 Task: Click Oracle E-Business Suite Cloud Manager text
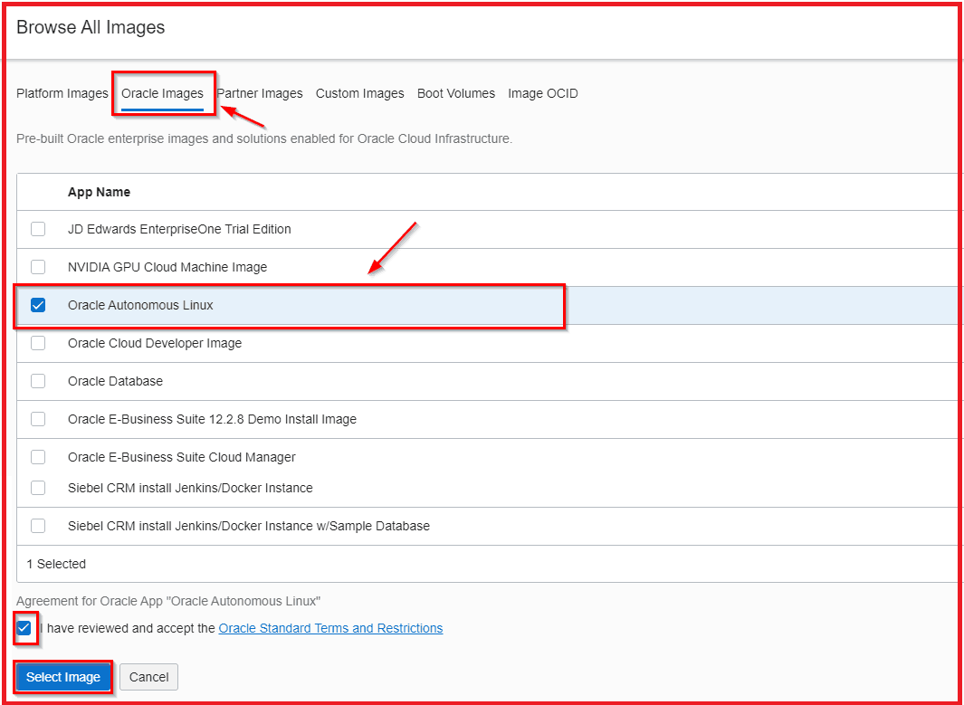[x=182, y=457]
